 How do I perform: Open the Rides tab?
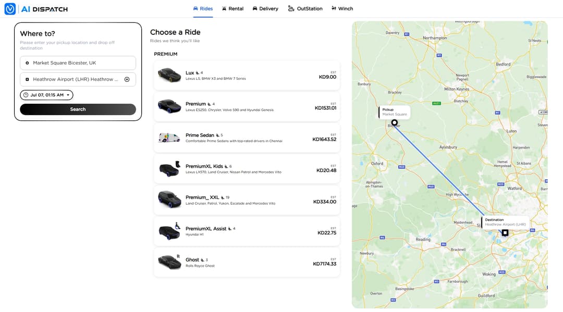pyautogui.click(x=203, y=9)
